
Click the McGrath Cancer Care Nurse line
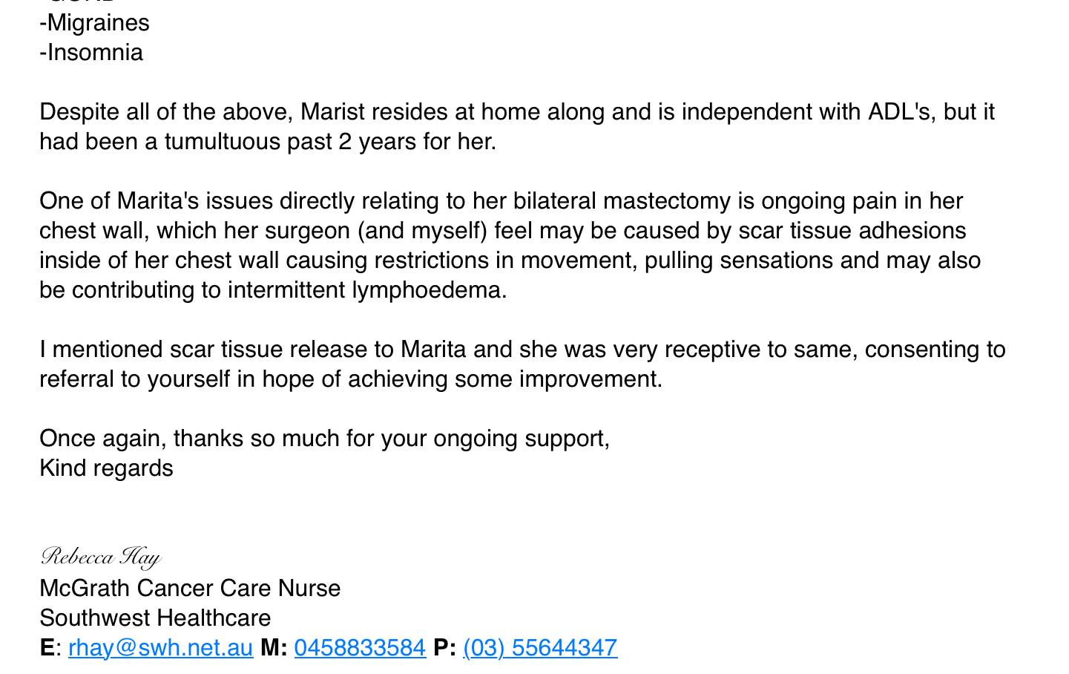click(190, 589)
